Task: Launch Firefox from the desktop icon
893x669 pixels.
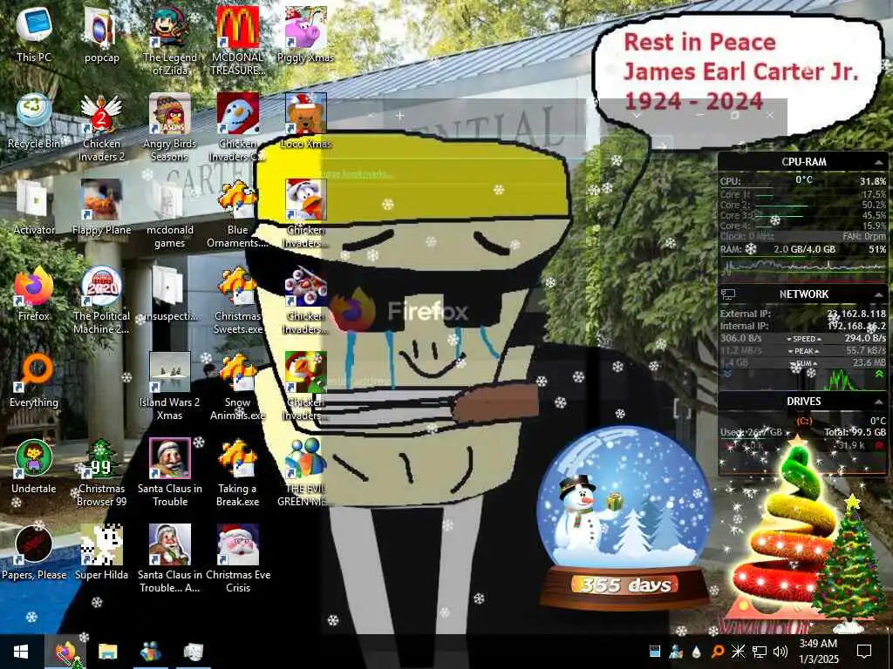Action: coord(34,294)
